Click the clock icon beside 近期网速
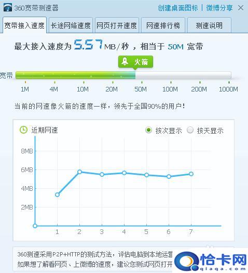The width and height of the screenshot is (248, 273). click(23, 130)
